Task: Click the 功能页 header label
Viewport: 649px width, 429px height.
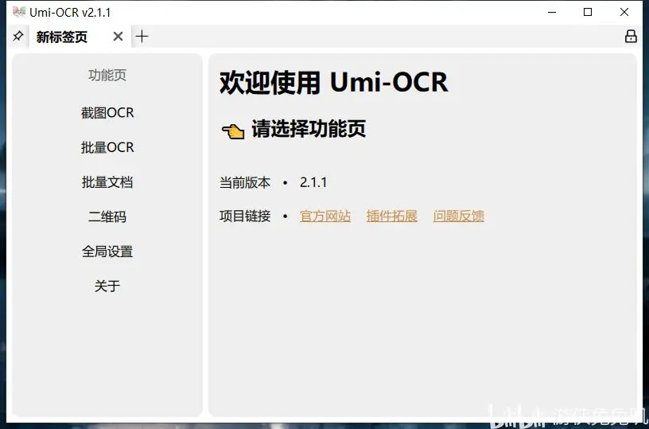Action: (x=107, y=75)
